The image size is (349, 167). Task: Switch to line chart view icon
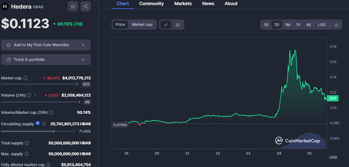(x=166, y=25)
